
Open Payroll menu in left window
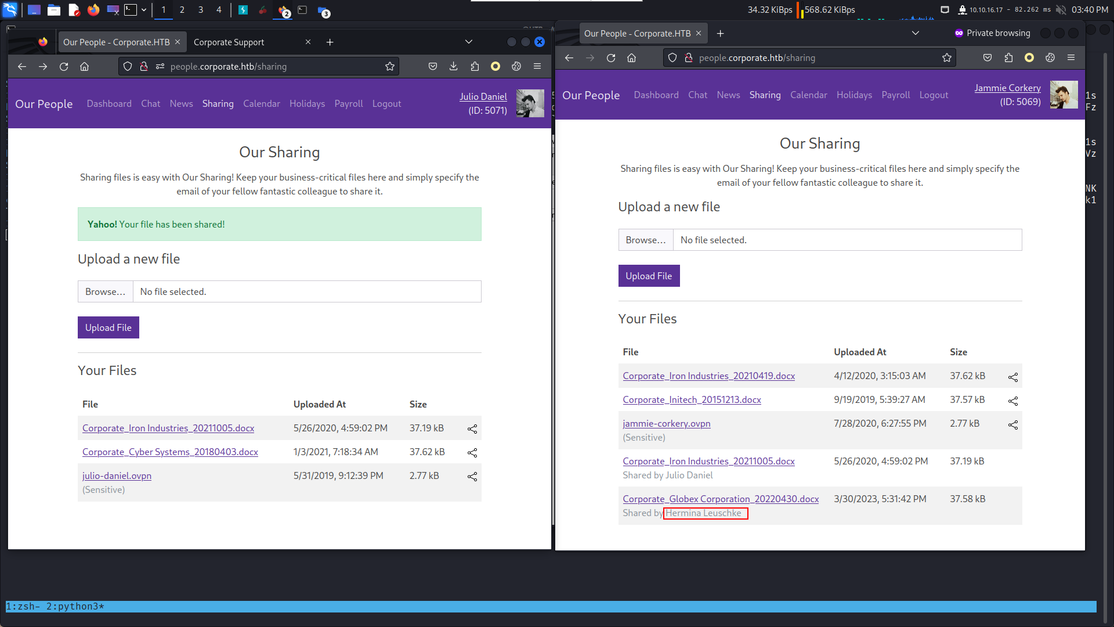click(349, 104)
